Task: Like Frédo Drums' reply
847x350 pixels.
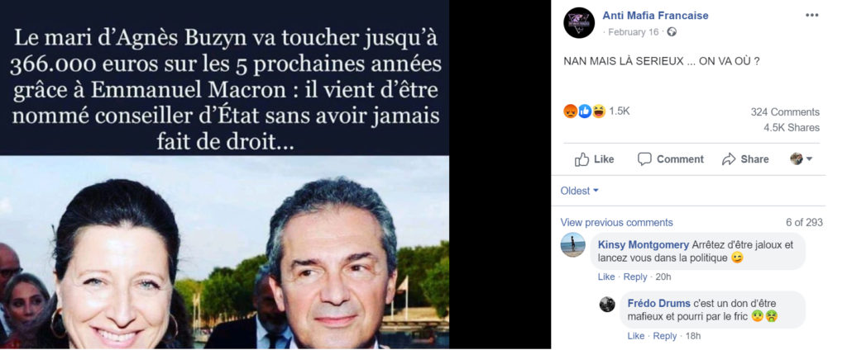Action: coord(636,336)
